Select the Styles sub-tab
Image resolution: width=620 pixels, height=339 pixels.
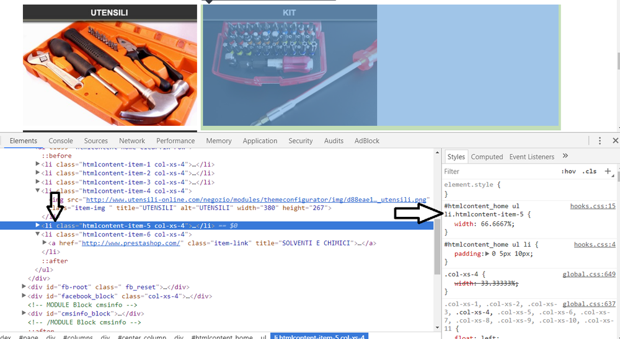[456, 157]
